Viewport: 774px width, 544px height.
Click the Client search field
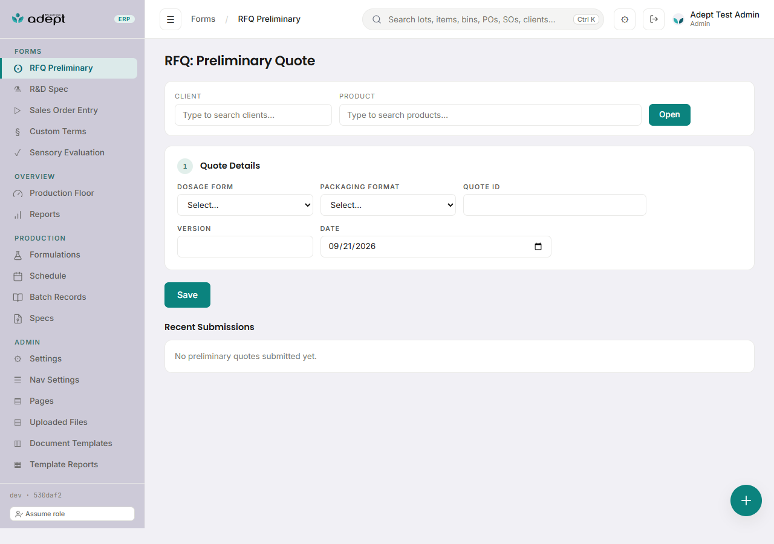coord(253,115)
